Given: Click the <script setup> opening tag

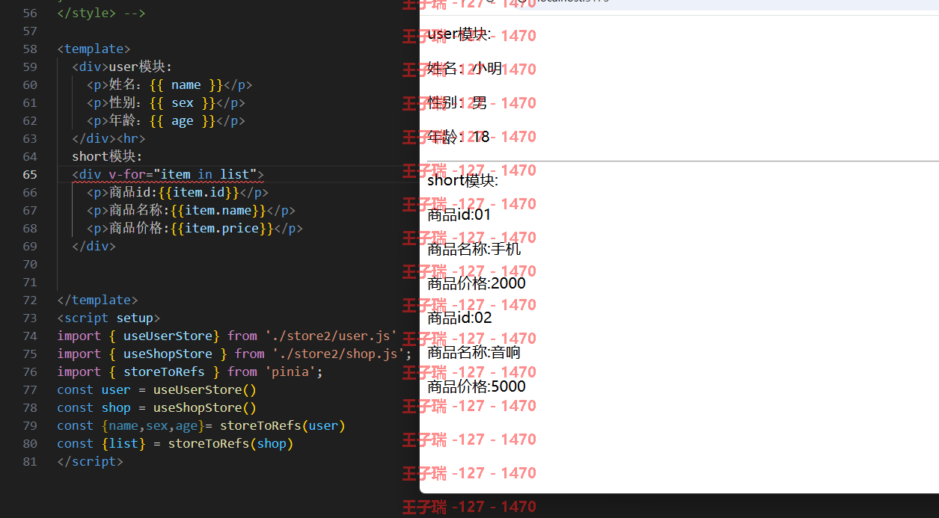Looking at the screenshot, I should click(108, 318).
